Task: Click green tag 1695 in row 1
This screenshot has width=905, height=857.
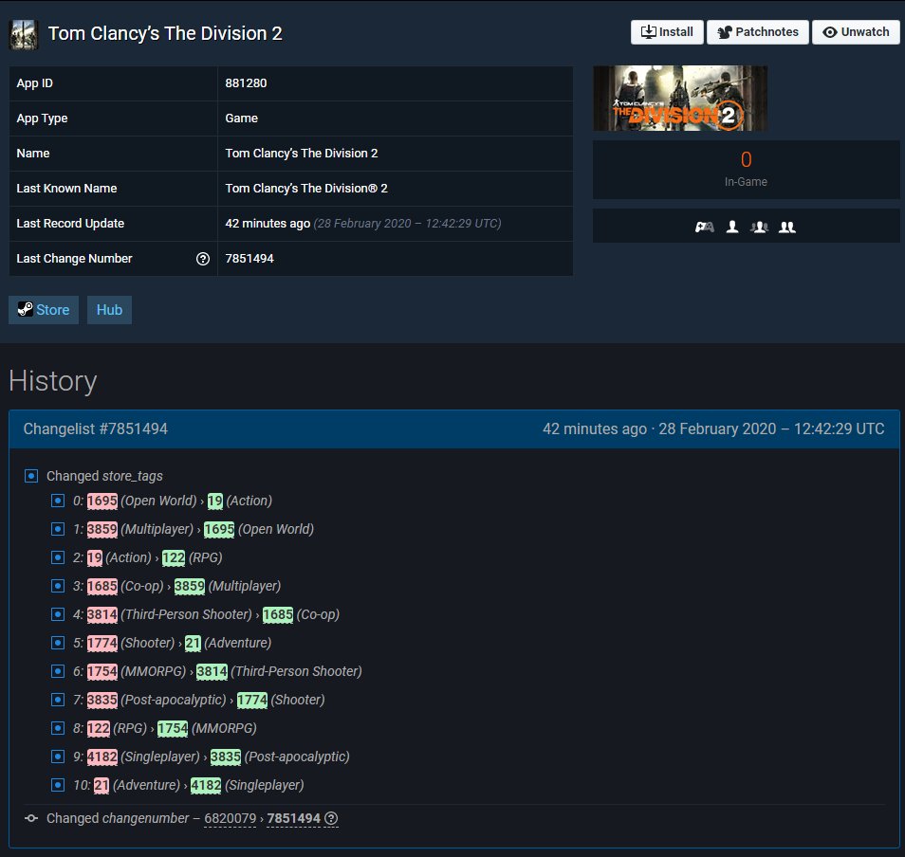Action: (219, 529)
